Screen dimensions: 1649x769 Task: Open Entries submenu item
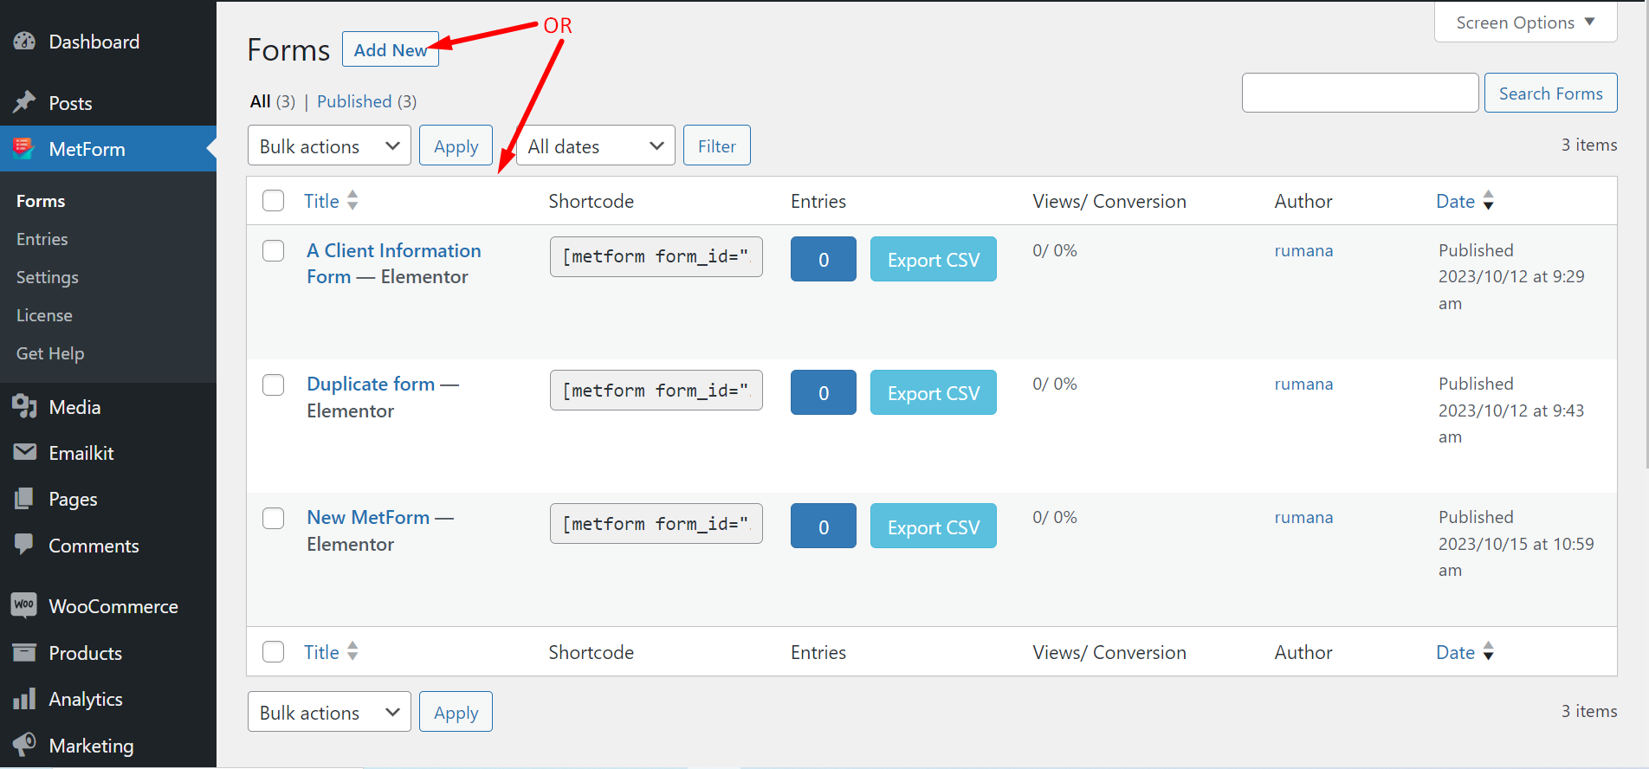tap(42, 239)
